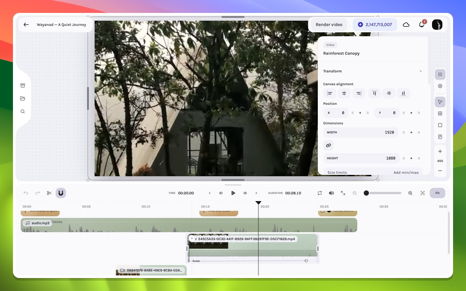Toggle loop playback

[320, 193]
